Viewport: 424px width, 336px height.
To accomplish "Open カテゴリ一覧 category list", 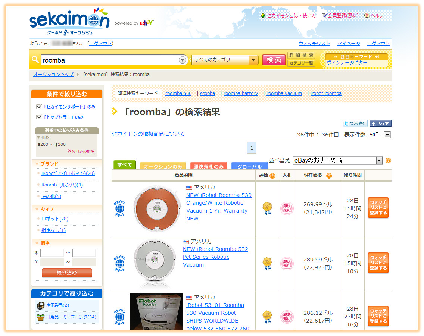I will pyautogui.click(x=301, y=63).
